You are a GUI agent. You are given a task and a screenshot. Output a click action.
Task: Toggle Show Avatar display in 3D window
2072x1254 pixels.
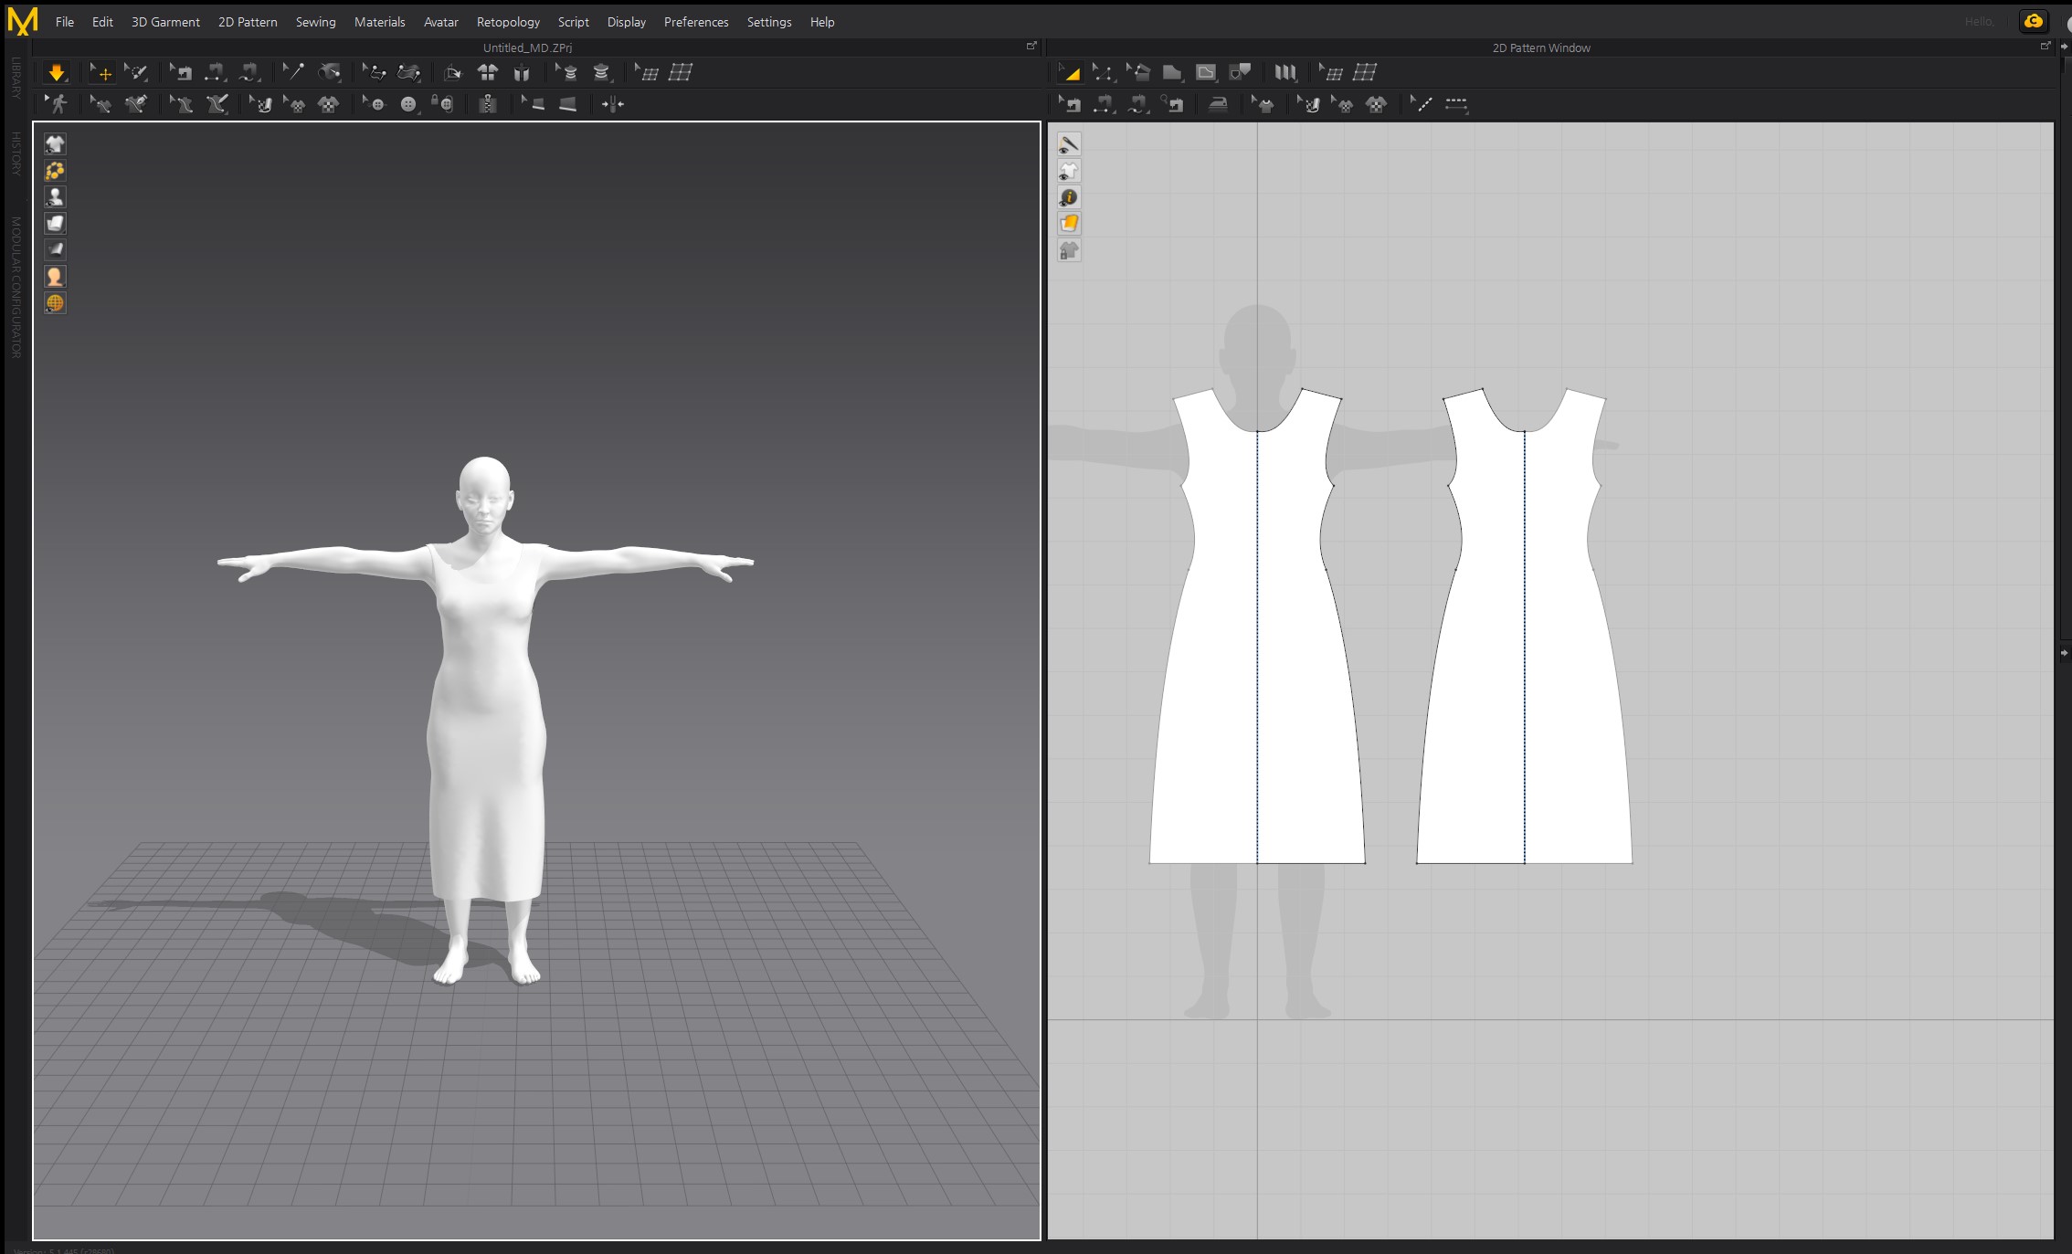(55, 197)
